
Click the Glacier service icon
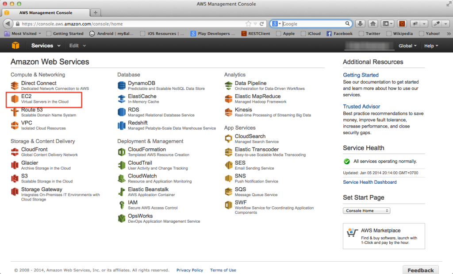tap(15, 165)
